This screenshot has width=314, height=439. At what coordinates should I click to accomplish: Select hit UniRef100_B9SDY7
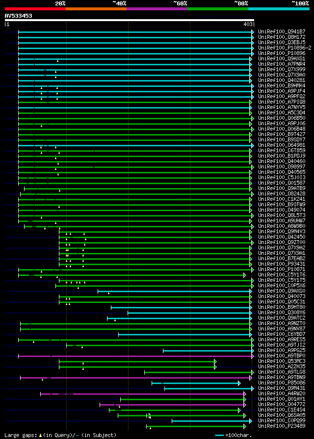282,140
